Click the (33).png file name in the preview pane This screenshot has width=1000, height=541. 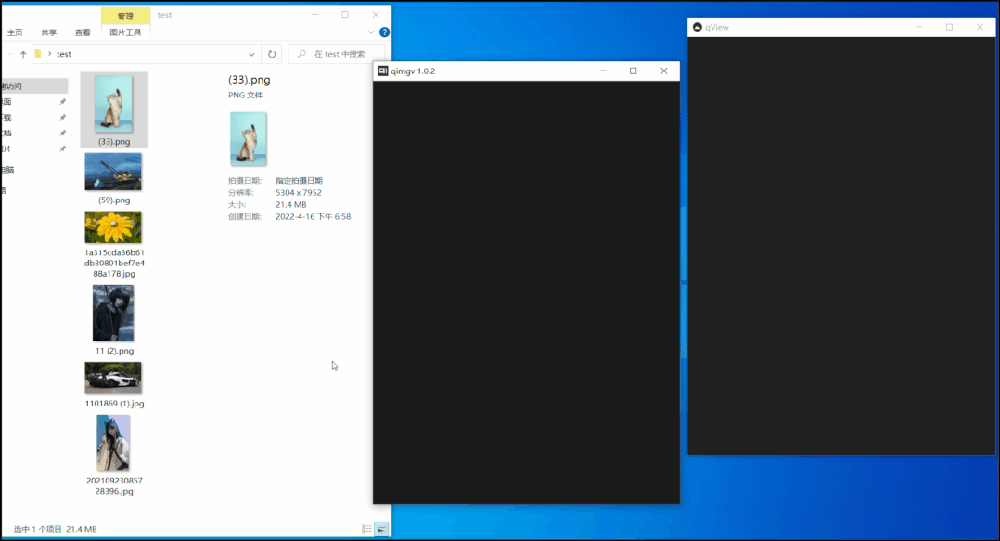click(x=250, y=79)
